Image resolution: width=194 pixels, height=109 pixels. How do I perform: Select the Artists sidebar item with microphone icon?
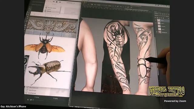click(x=48, y=9)
